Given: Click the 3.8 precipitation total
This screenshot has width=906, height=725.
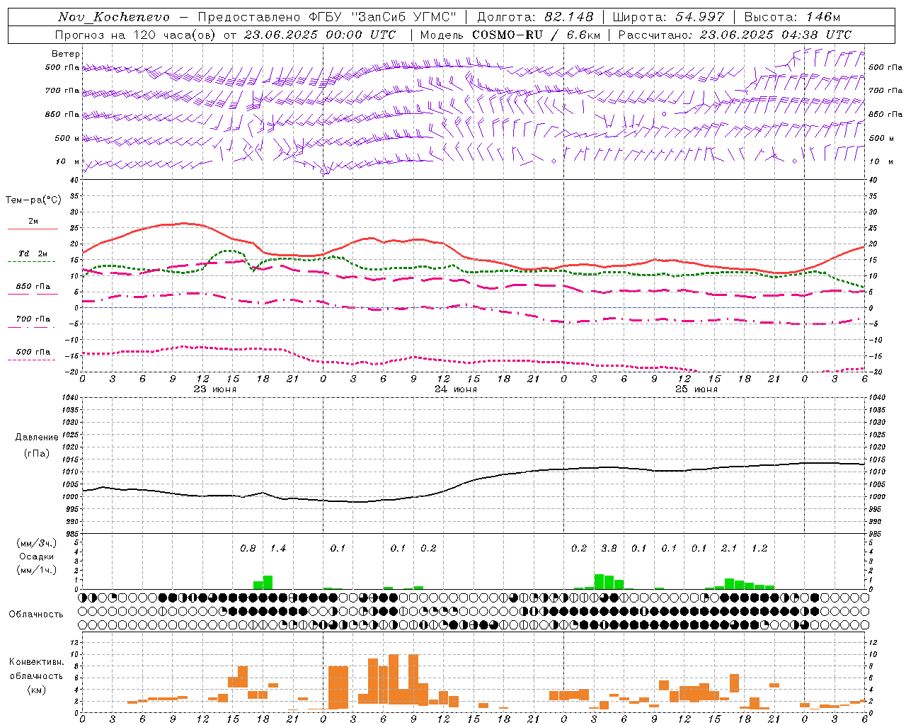Looking at the screenshot, I should 609,549.
